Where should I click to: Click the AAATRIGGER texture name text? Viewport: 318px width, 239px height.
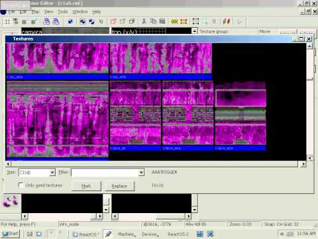pos(164,172)
